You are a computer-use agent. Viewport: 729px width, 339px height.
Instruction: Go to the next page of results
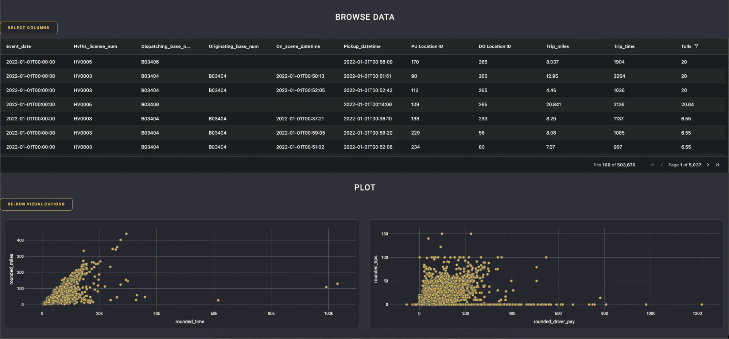coord(708,165)
